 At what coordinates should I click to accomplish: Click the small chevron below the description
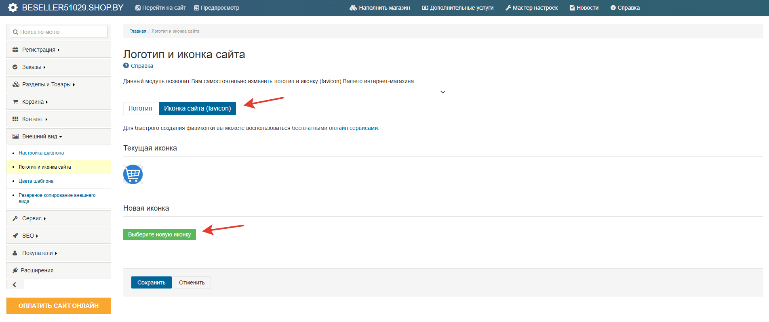click(443, 92)
